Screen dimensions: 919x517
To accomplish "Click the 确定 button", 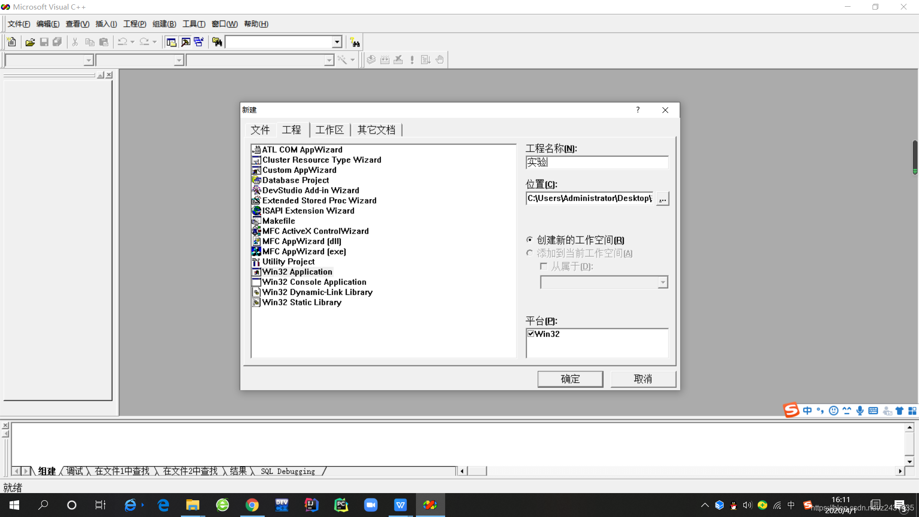I will [570, 379].
